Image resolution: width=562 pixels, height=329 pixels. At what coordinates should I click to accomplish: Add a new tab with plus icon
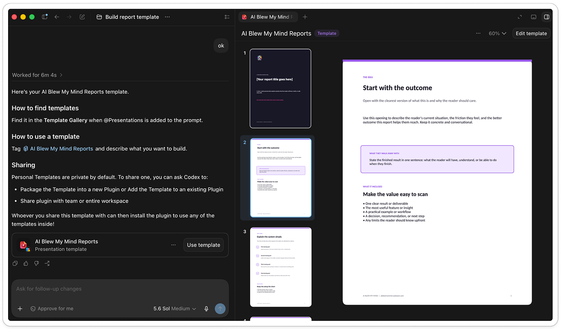coord(305,17)
